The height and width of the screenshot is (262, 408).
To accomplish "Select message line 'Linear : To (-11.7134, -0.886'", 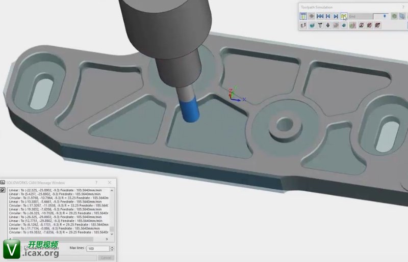I will pos(55,228).
